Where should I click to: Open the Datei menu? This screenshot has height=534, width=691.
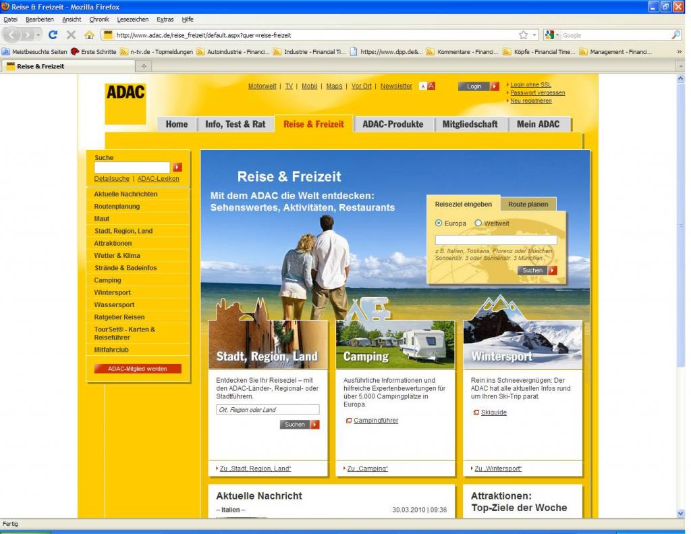point(11,20)
